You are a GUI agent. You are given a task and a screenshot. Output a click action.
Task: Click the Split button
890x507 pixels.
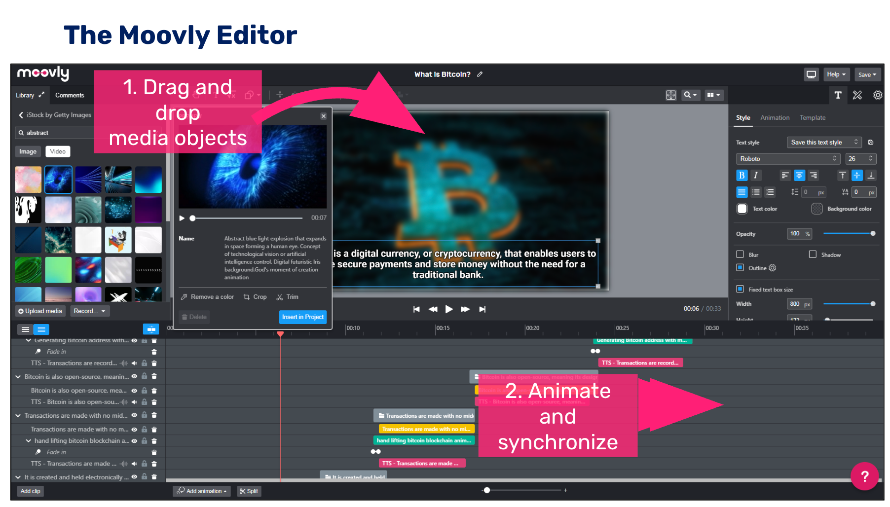(x=249, y=491)
